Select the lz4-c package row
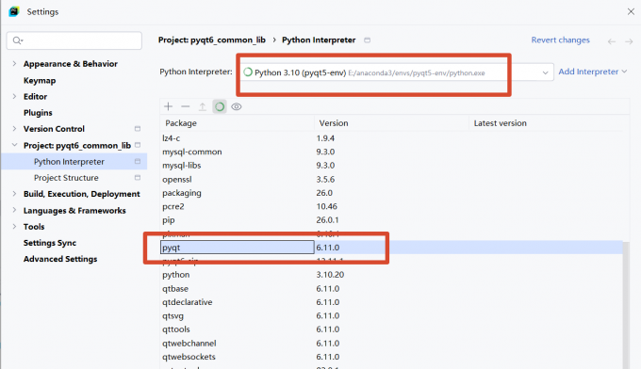 click(x=391, y=138)
